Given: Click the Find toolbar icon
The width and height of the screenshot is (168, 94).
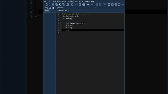Looking at the screenshot, I should [x=72, y=5].
